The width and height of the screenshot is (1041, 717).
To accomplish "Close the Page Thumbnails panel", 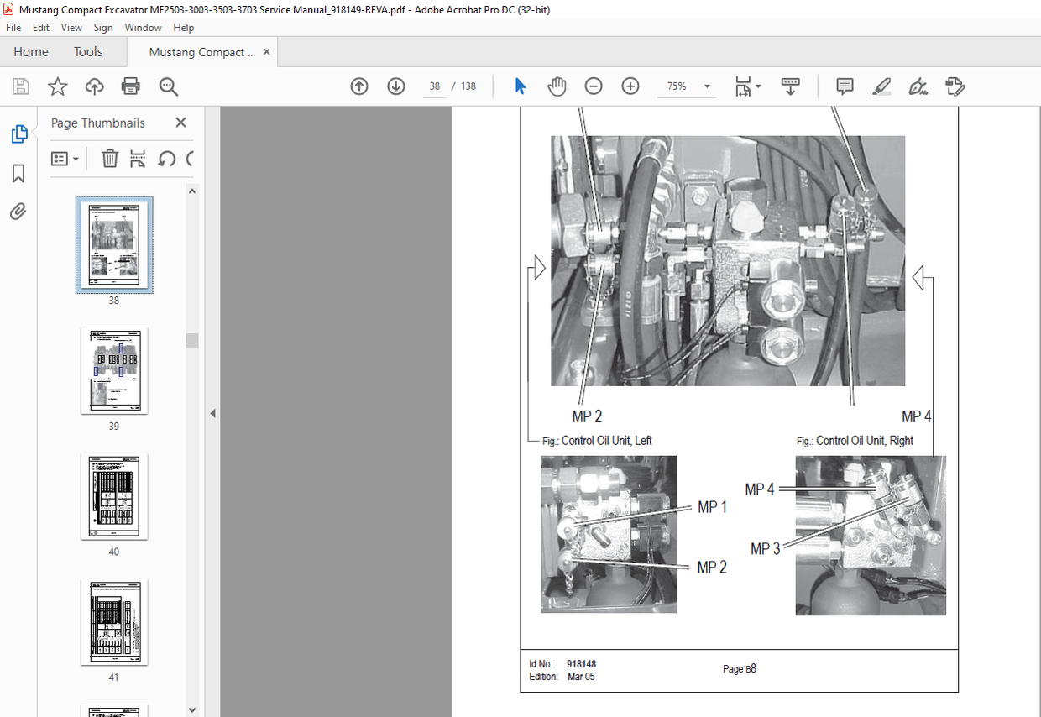I will (180, 123).
